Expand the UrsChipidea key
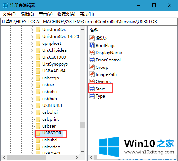This screenshot has height=161, width=178. coord(32,50)
